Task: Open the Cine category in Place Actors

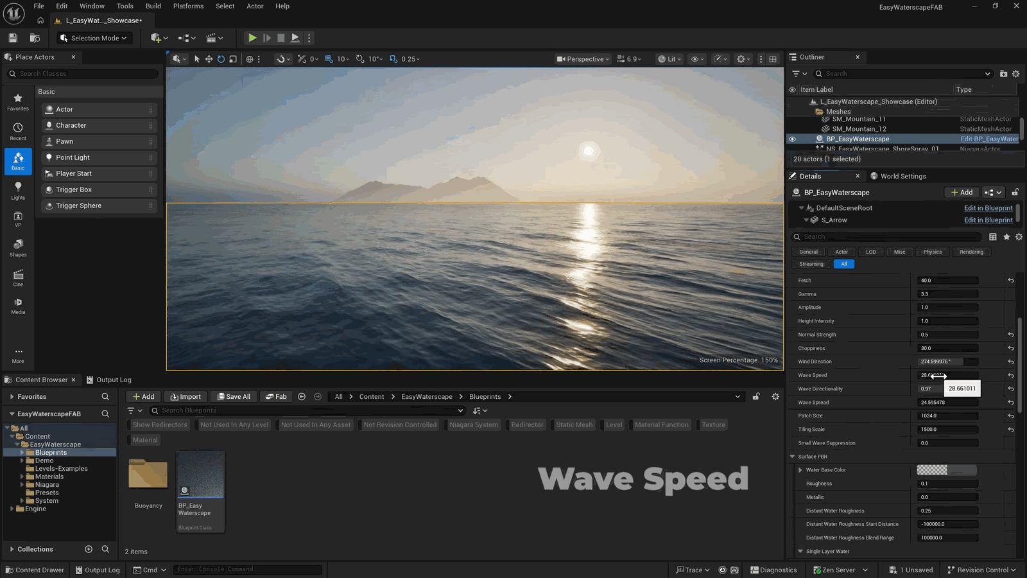Action: coord(18,278)
